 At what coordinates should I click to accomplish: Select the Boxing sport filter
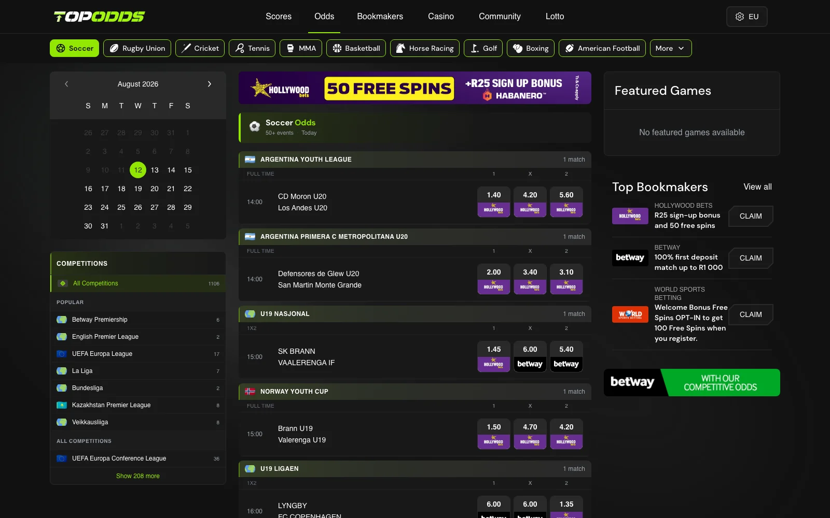pyautogui.click(x=531, y=48)
